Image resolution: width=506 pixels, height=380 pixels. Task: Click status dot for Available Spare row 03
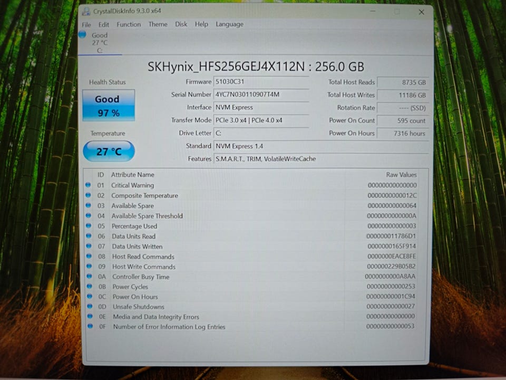[x=89, y=205]
